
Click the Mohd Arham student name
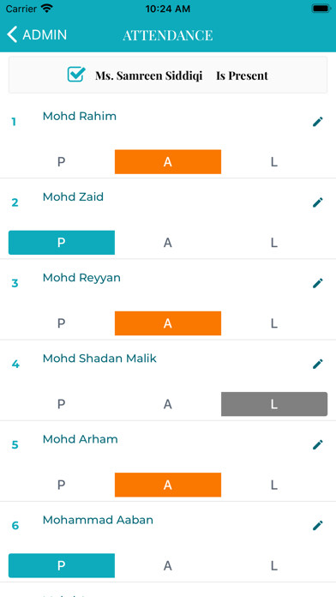[x=81, y=439]
